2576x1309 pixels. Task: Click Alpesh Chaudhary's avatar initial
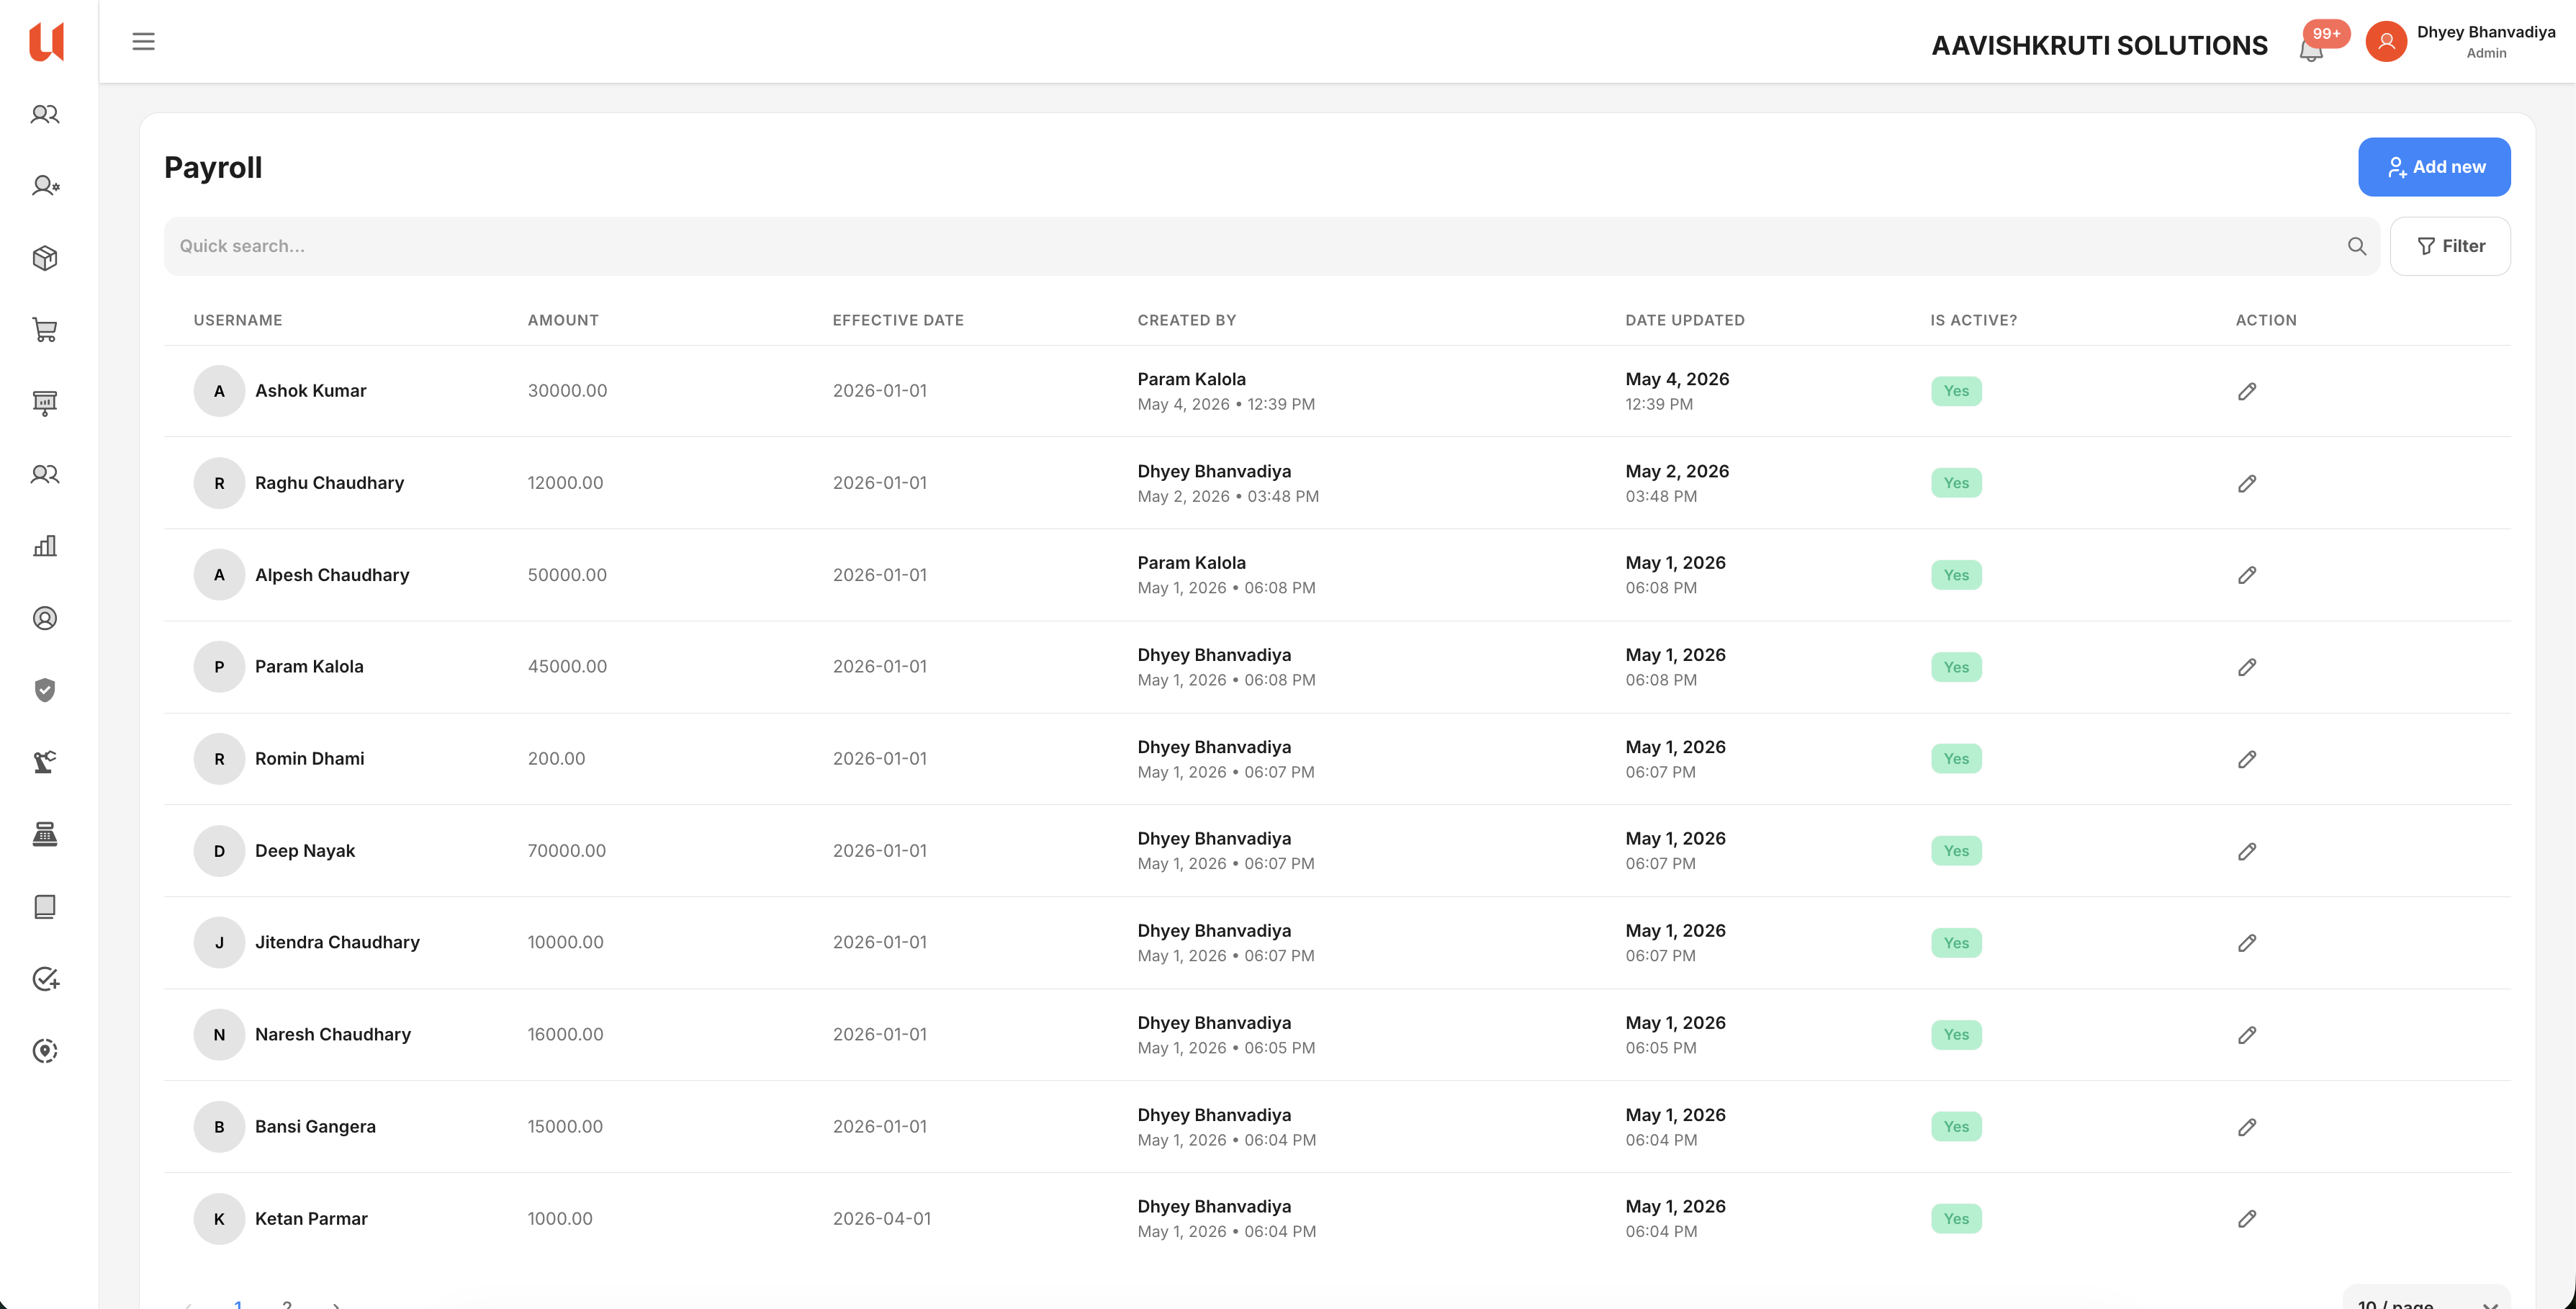click(x=219, y=575)
